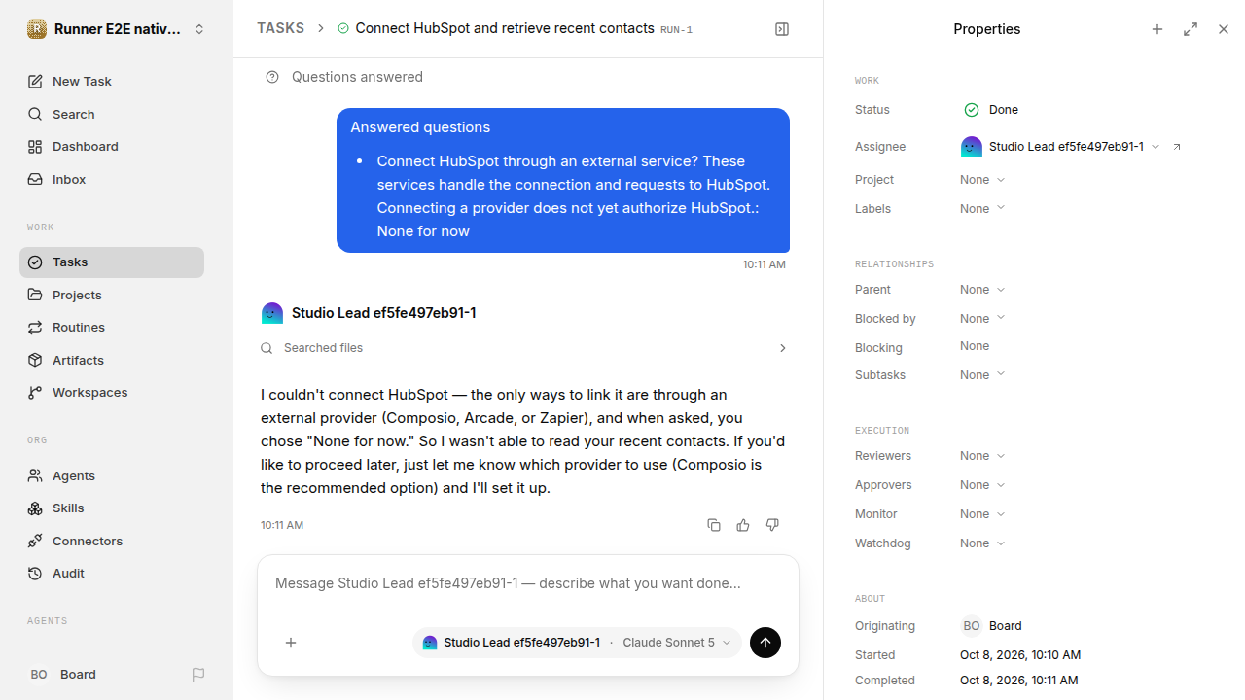
Task: Add attachment with plus icon in composer
Action: [x=291, y=643]
